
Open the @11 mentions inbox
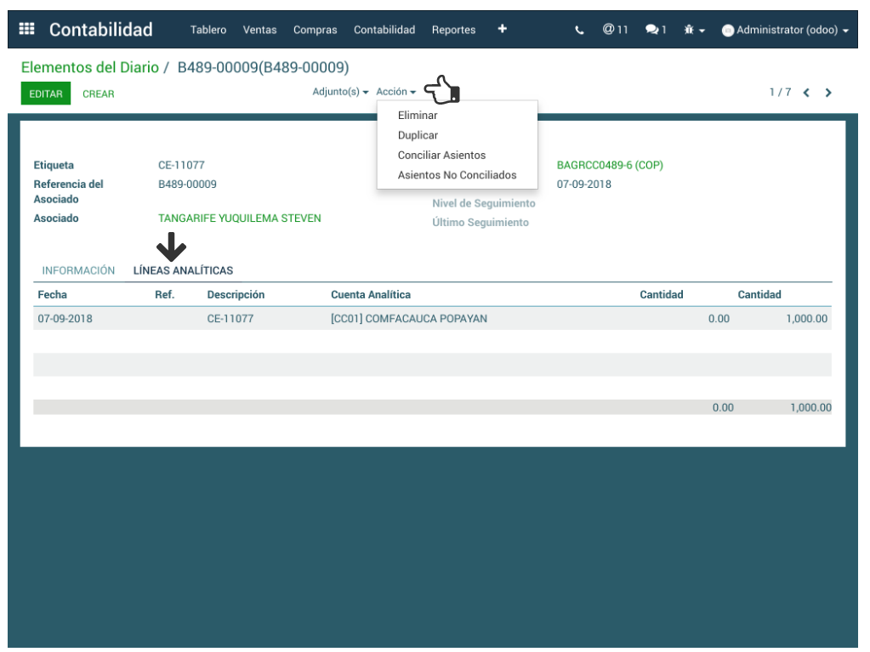pyautogui.click(x=615, y=30)
